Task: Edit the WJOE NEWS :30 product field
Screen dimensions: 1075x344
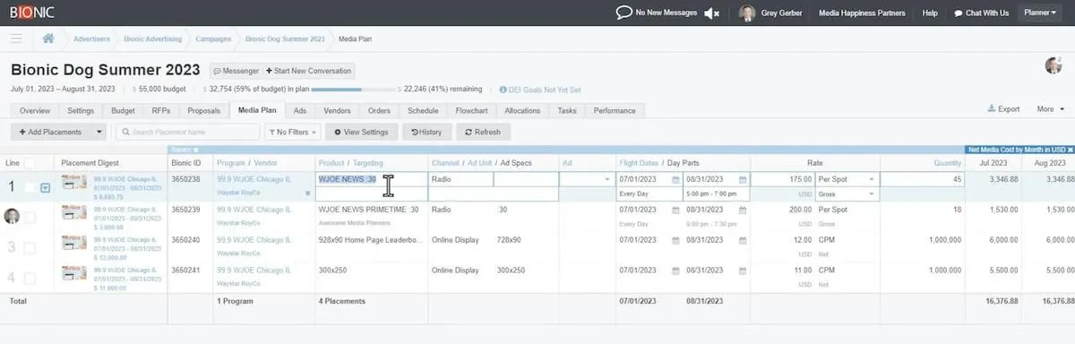Action: [x=371, y=179]
